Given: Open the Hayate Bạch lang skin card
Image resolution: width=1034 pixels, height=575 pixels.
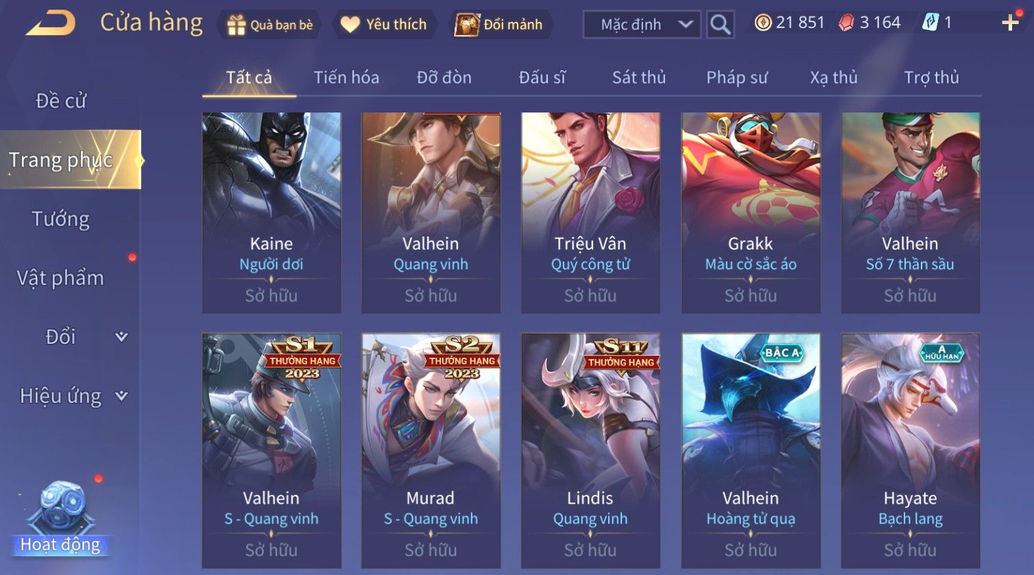Looking at the screenshot, I should point(911,450).
